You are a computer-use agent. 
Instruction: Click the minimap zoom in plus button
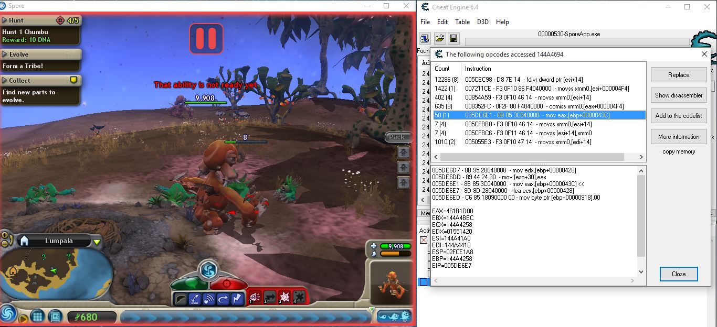(x=5, y=236)
